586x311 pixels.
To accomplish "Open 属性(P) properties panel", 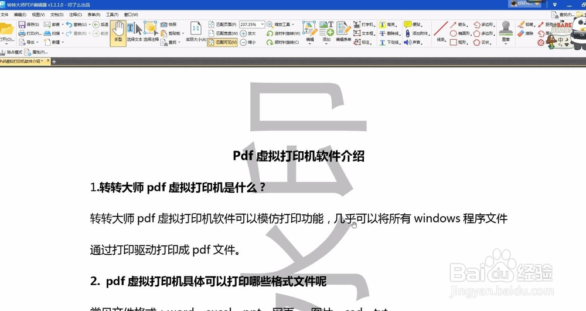I will 36,52.
